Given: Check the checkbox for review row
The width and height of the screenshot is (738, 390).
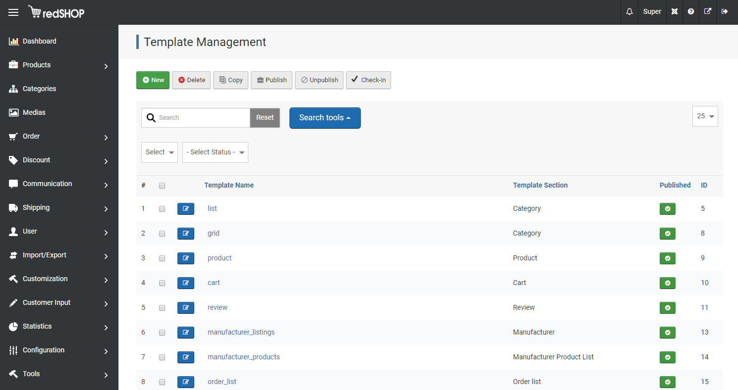Looking at the screenshot, I should coord(162,308).
